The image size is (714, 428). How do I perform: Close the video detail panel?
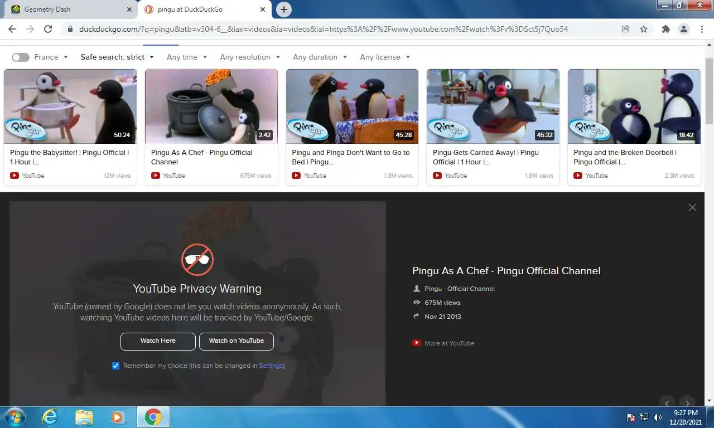pyautogui.click(x=692, y=207)
